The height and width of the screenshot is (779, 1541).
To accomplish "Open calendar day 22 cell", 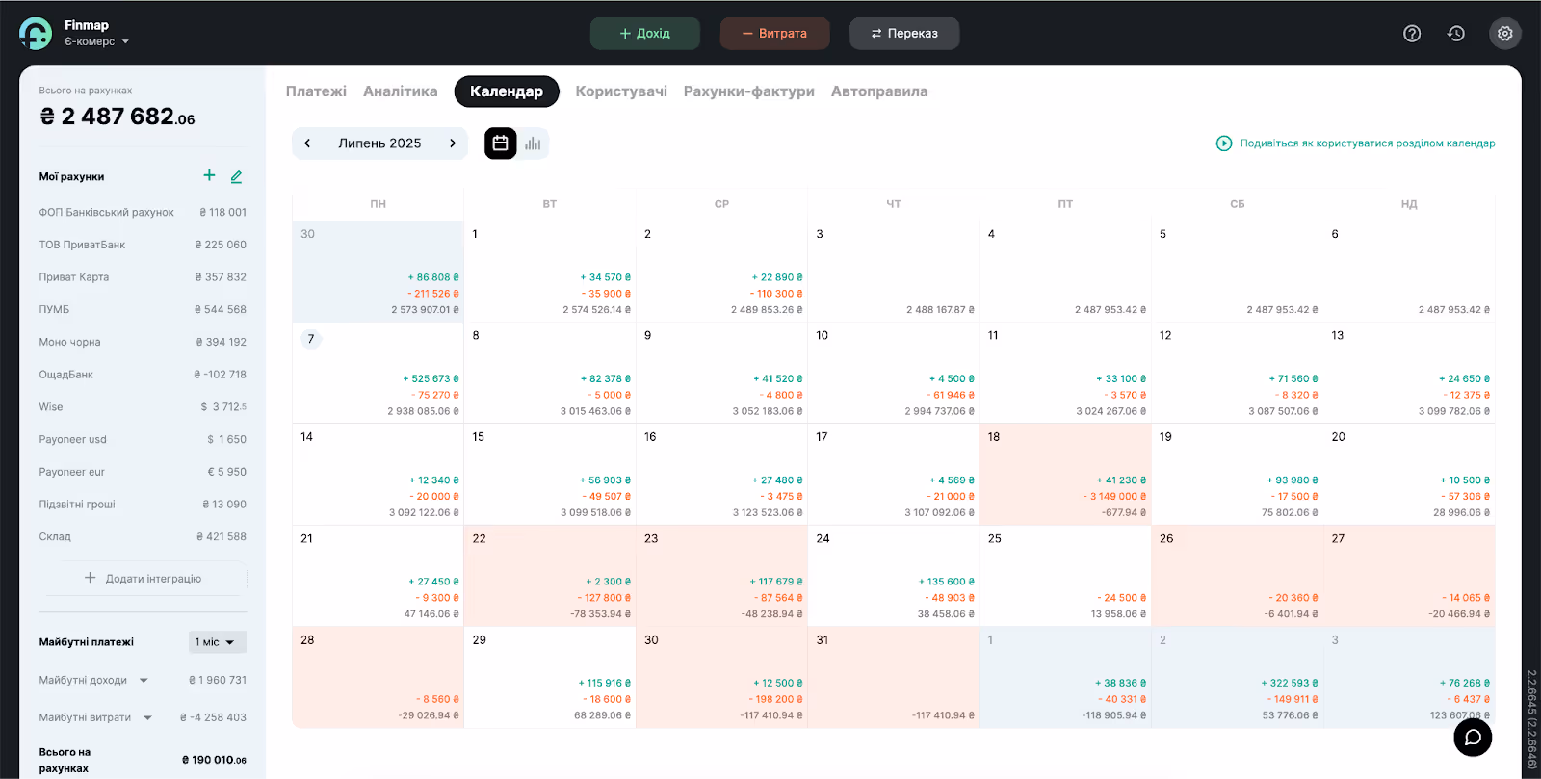I will (x=550, y=576).
